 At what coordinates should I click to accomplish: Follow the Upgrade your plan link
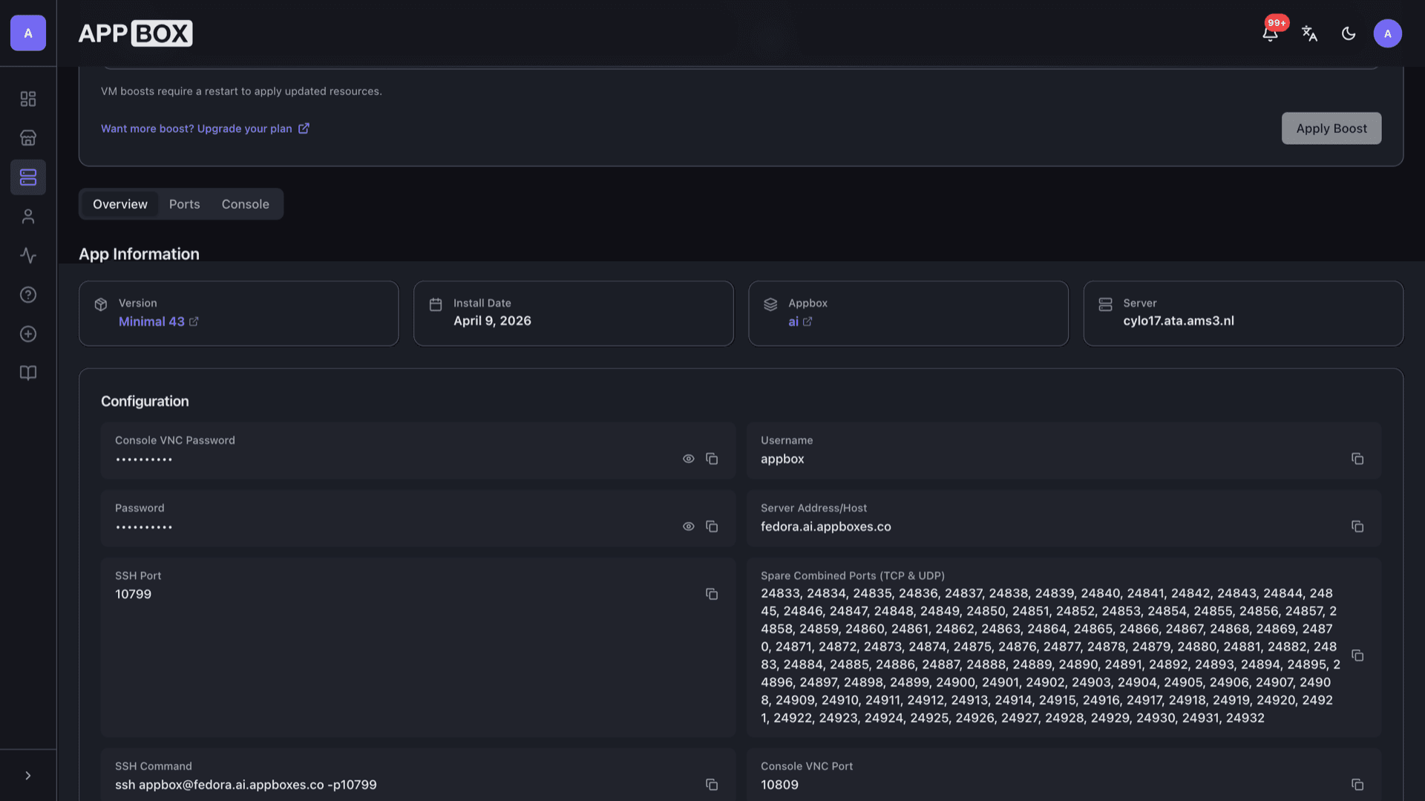click(x=205, y=128)
